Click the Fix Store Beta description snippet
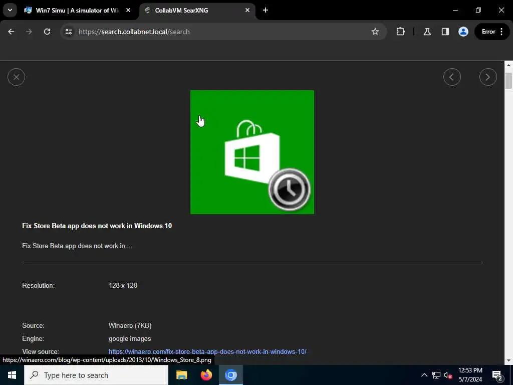Screen dimensions: 513x385 click(x=77, y=246)
